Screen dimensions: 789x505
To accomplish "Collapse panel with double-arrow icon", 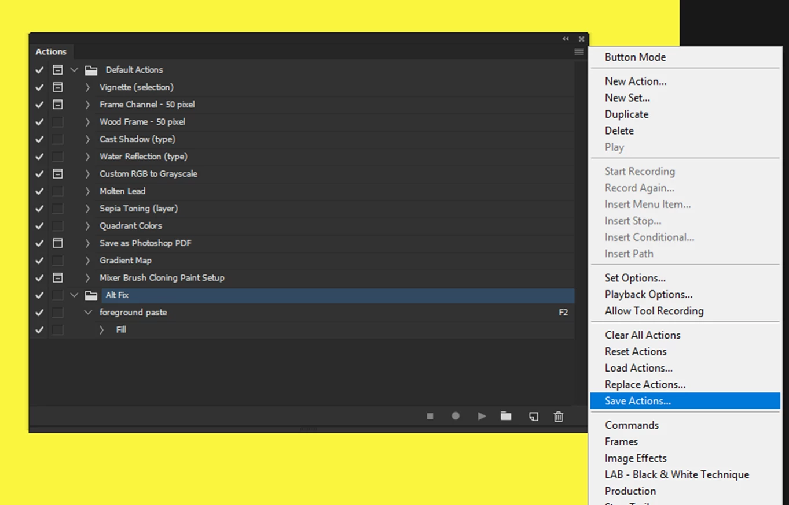I will point(566,39).
